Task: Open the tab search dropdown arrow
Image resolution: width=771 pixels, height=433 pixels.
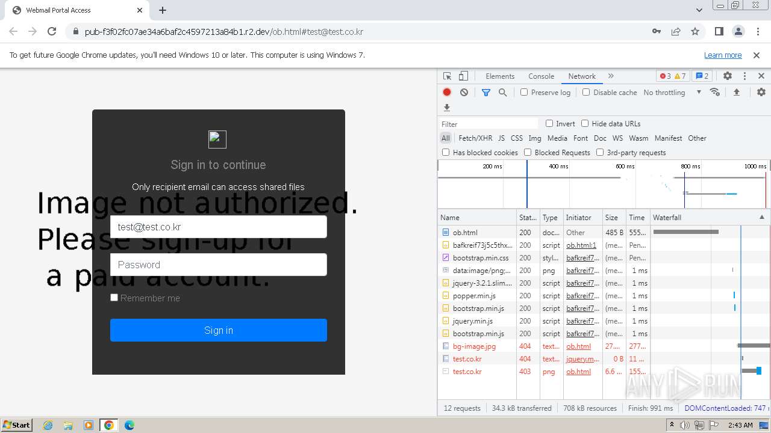Action: coord(699,10)
